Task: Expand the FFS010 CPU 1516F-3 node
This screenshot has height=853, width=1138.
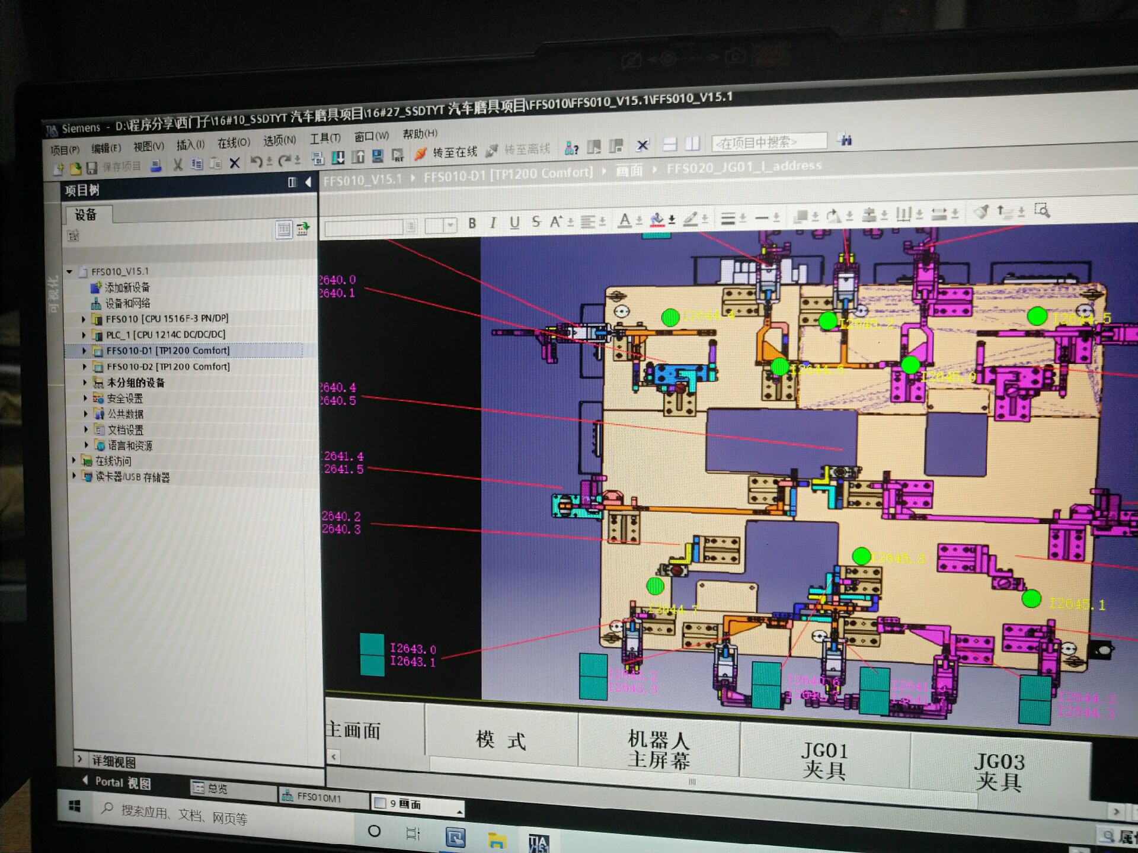Action: pos(84,319)
